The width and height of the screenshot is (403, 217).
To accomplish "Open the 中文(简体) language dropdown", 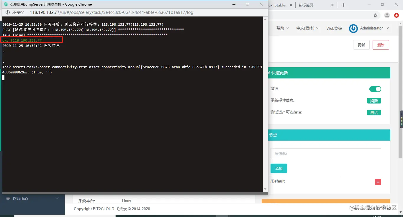I will pyautogui.click(x=308, y=28).
